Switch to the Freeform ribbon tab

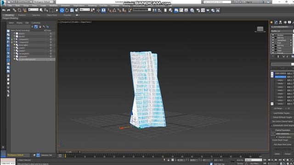coord(22,15)
